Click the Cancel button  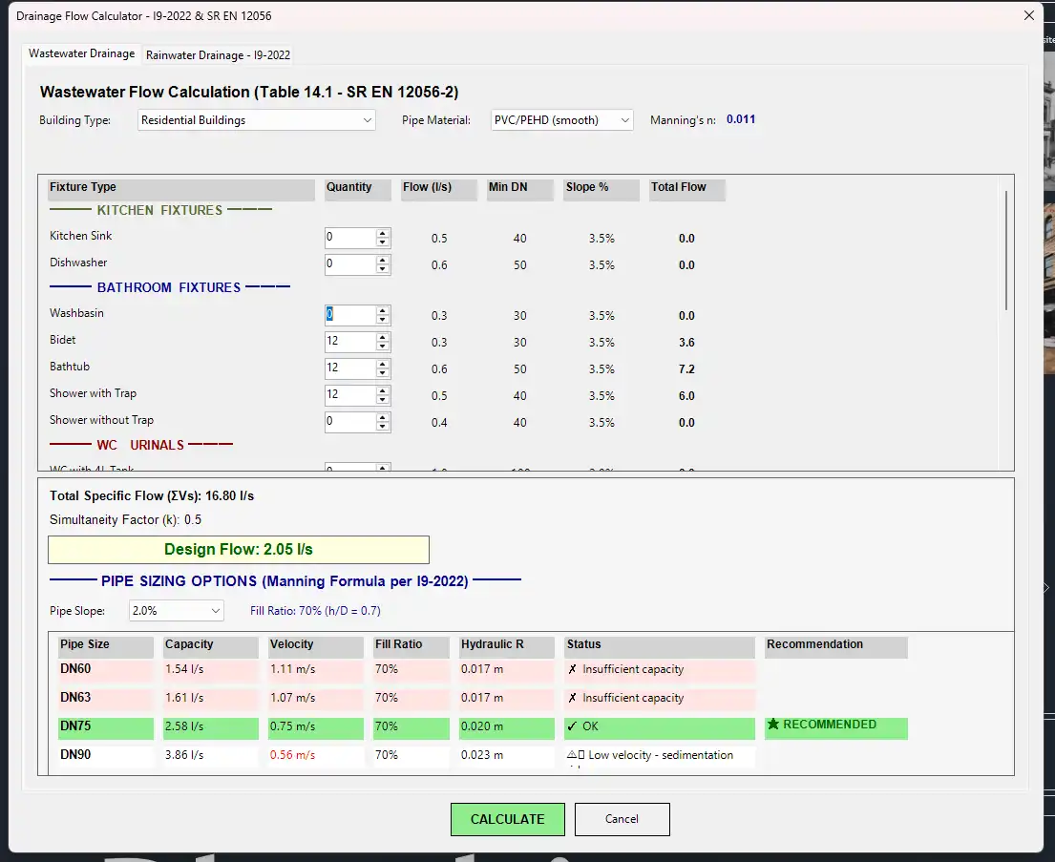(622, 819)
